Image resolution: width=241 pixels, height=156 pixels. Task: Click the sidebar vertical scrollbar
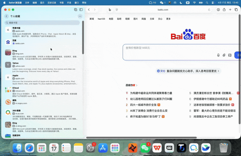83,37
